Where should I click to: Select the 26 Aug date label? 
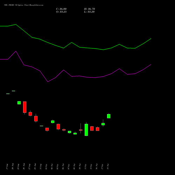point(24,167)
